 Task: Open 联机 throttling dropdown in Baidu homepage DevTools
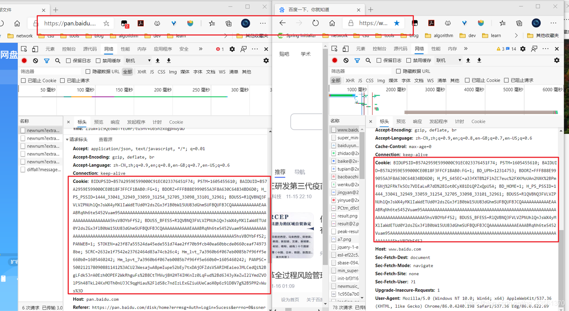point(448,60)
